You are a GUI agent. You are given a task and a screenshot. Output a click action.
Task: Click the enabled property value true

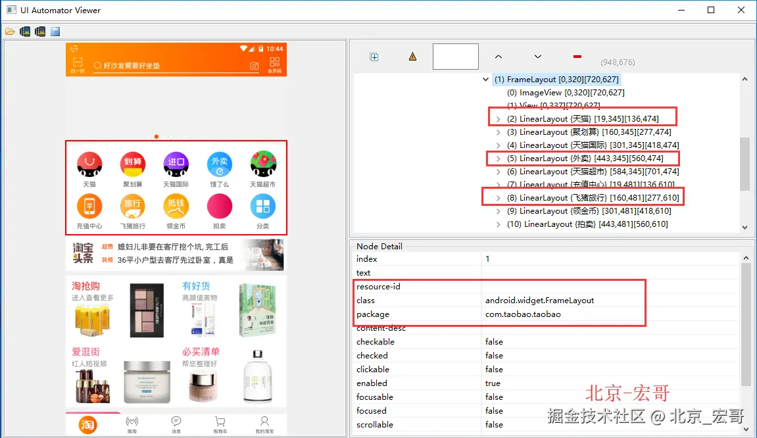pos(493,383)
